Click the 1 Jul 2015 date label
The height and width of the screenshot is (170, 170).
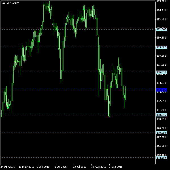tap(61, 167)
